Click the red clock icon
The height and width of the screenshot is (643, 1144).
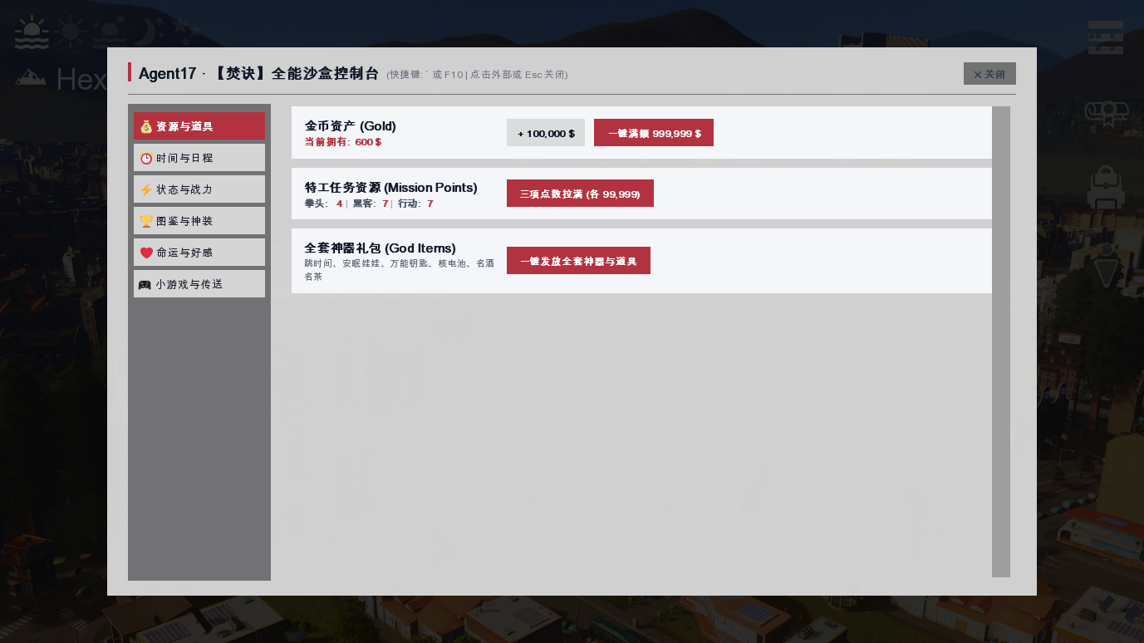pos(146,158)
